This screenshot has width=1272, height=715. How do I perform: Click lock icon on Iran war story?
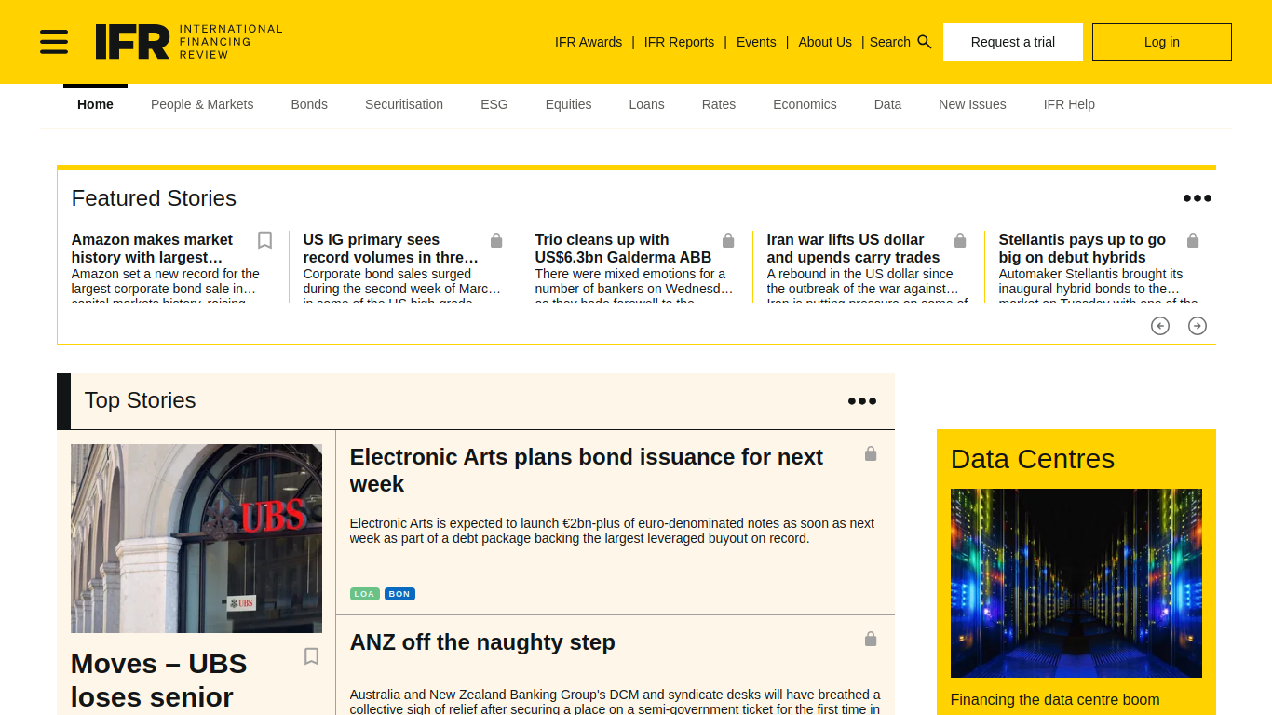coord(960,240)
